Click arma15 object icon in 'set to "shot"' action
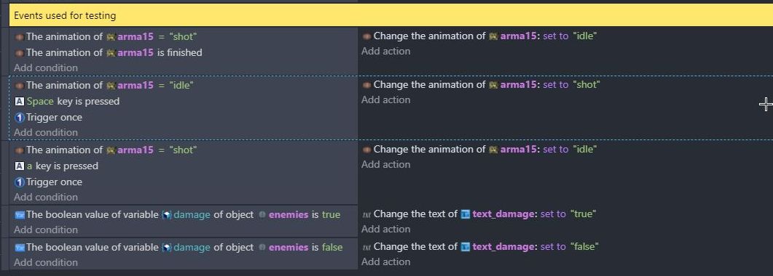This screenshot has width=773, height=276. [x=493, y=85]
